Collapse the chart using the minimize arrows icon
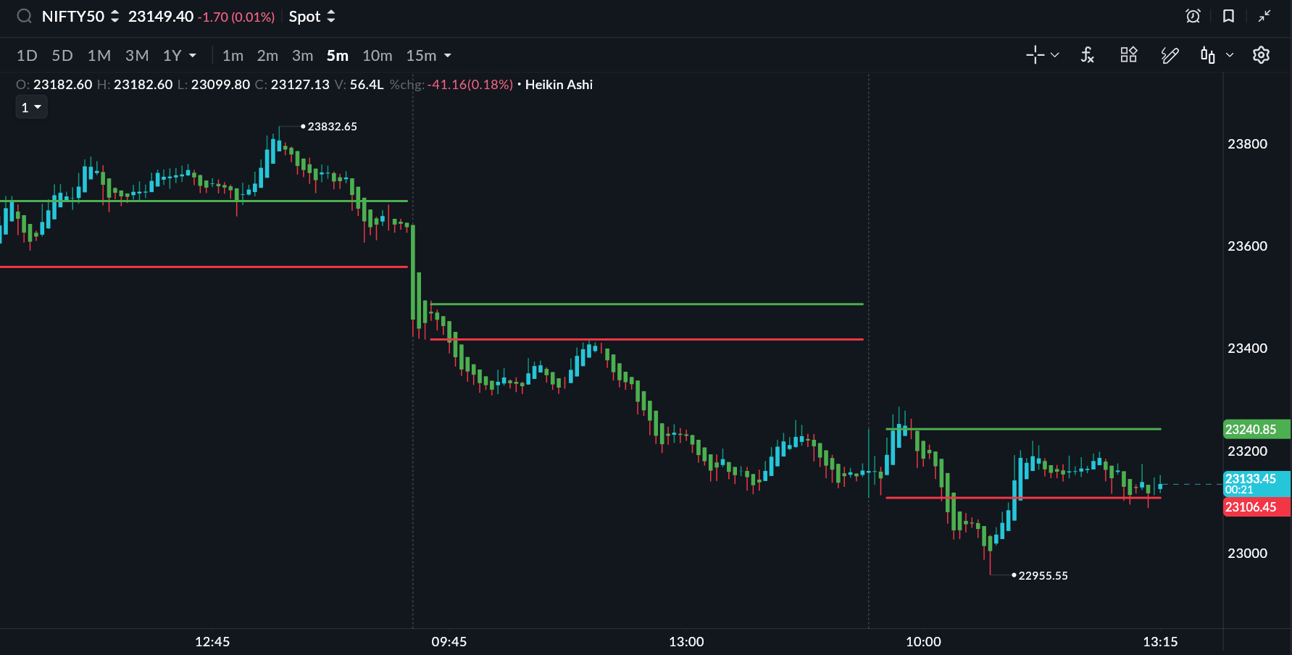 click(1264, 16)
